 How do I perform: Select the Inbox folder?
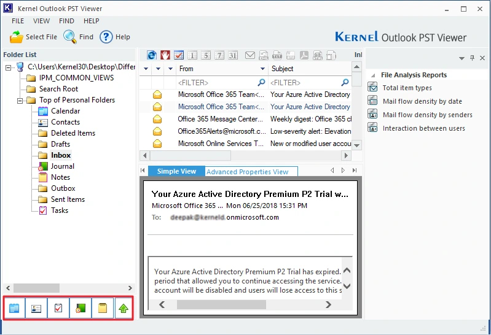tap(61, 155)
